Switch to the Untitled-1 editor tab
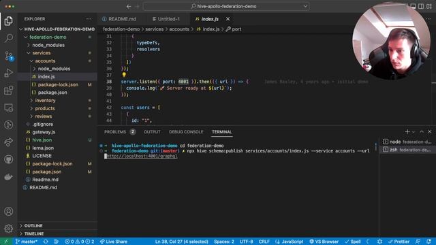Screen dimensions: 436x245 click(x=166, y=19)
